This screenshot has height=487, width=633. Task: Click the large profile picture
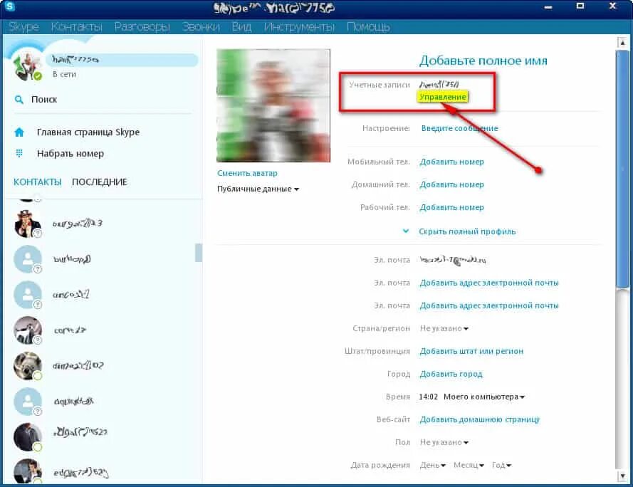point(273,105)
